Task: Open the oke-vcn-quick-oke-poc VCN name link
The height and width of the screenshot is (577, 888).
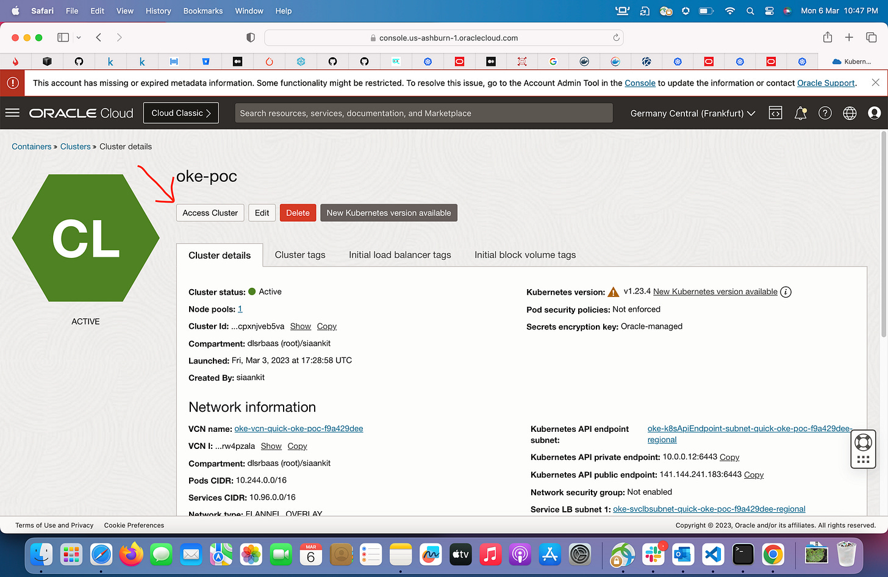Action: click(x=299, y=428)
